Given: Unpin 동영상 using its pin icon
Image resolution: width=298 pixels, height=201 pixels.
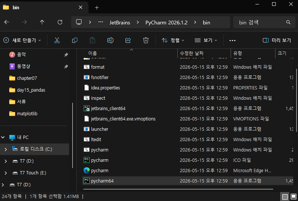Looking at the screenshot, I should [66, 67].
